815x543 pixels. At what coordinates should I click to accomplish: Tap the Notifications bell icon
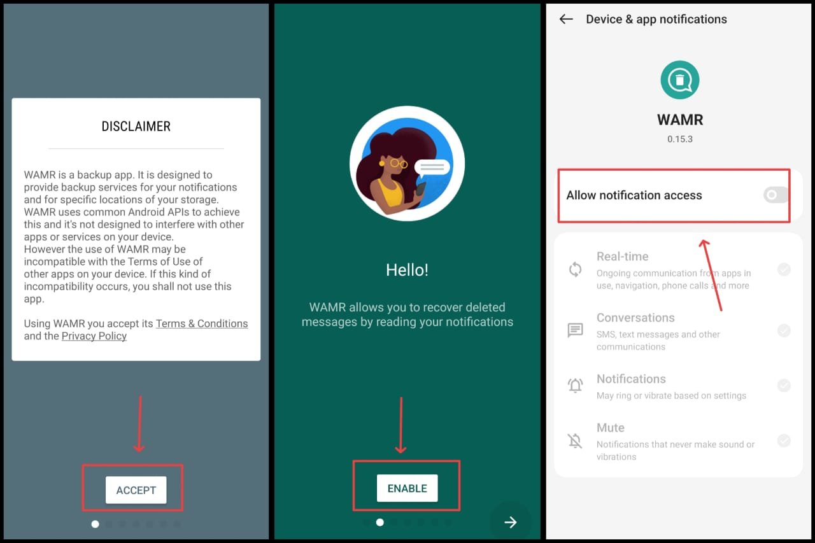pyautogui.click(x=575, y=385)
